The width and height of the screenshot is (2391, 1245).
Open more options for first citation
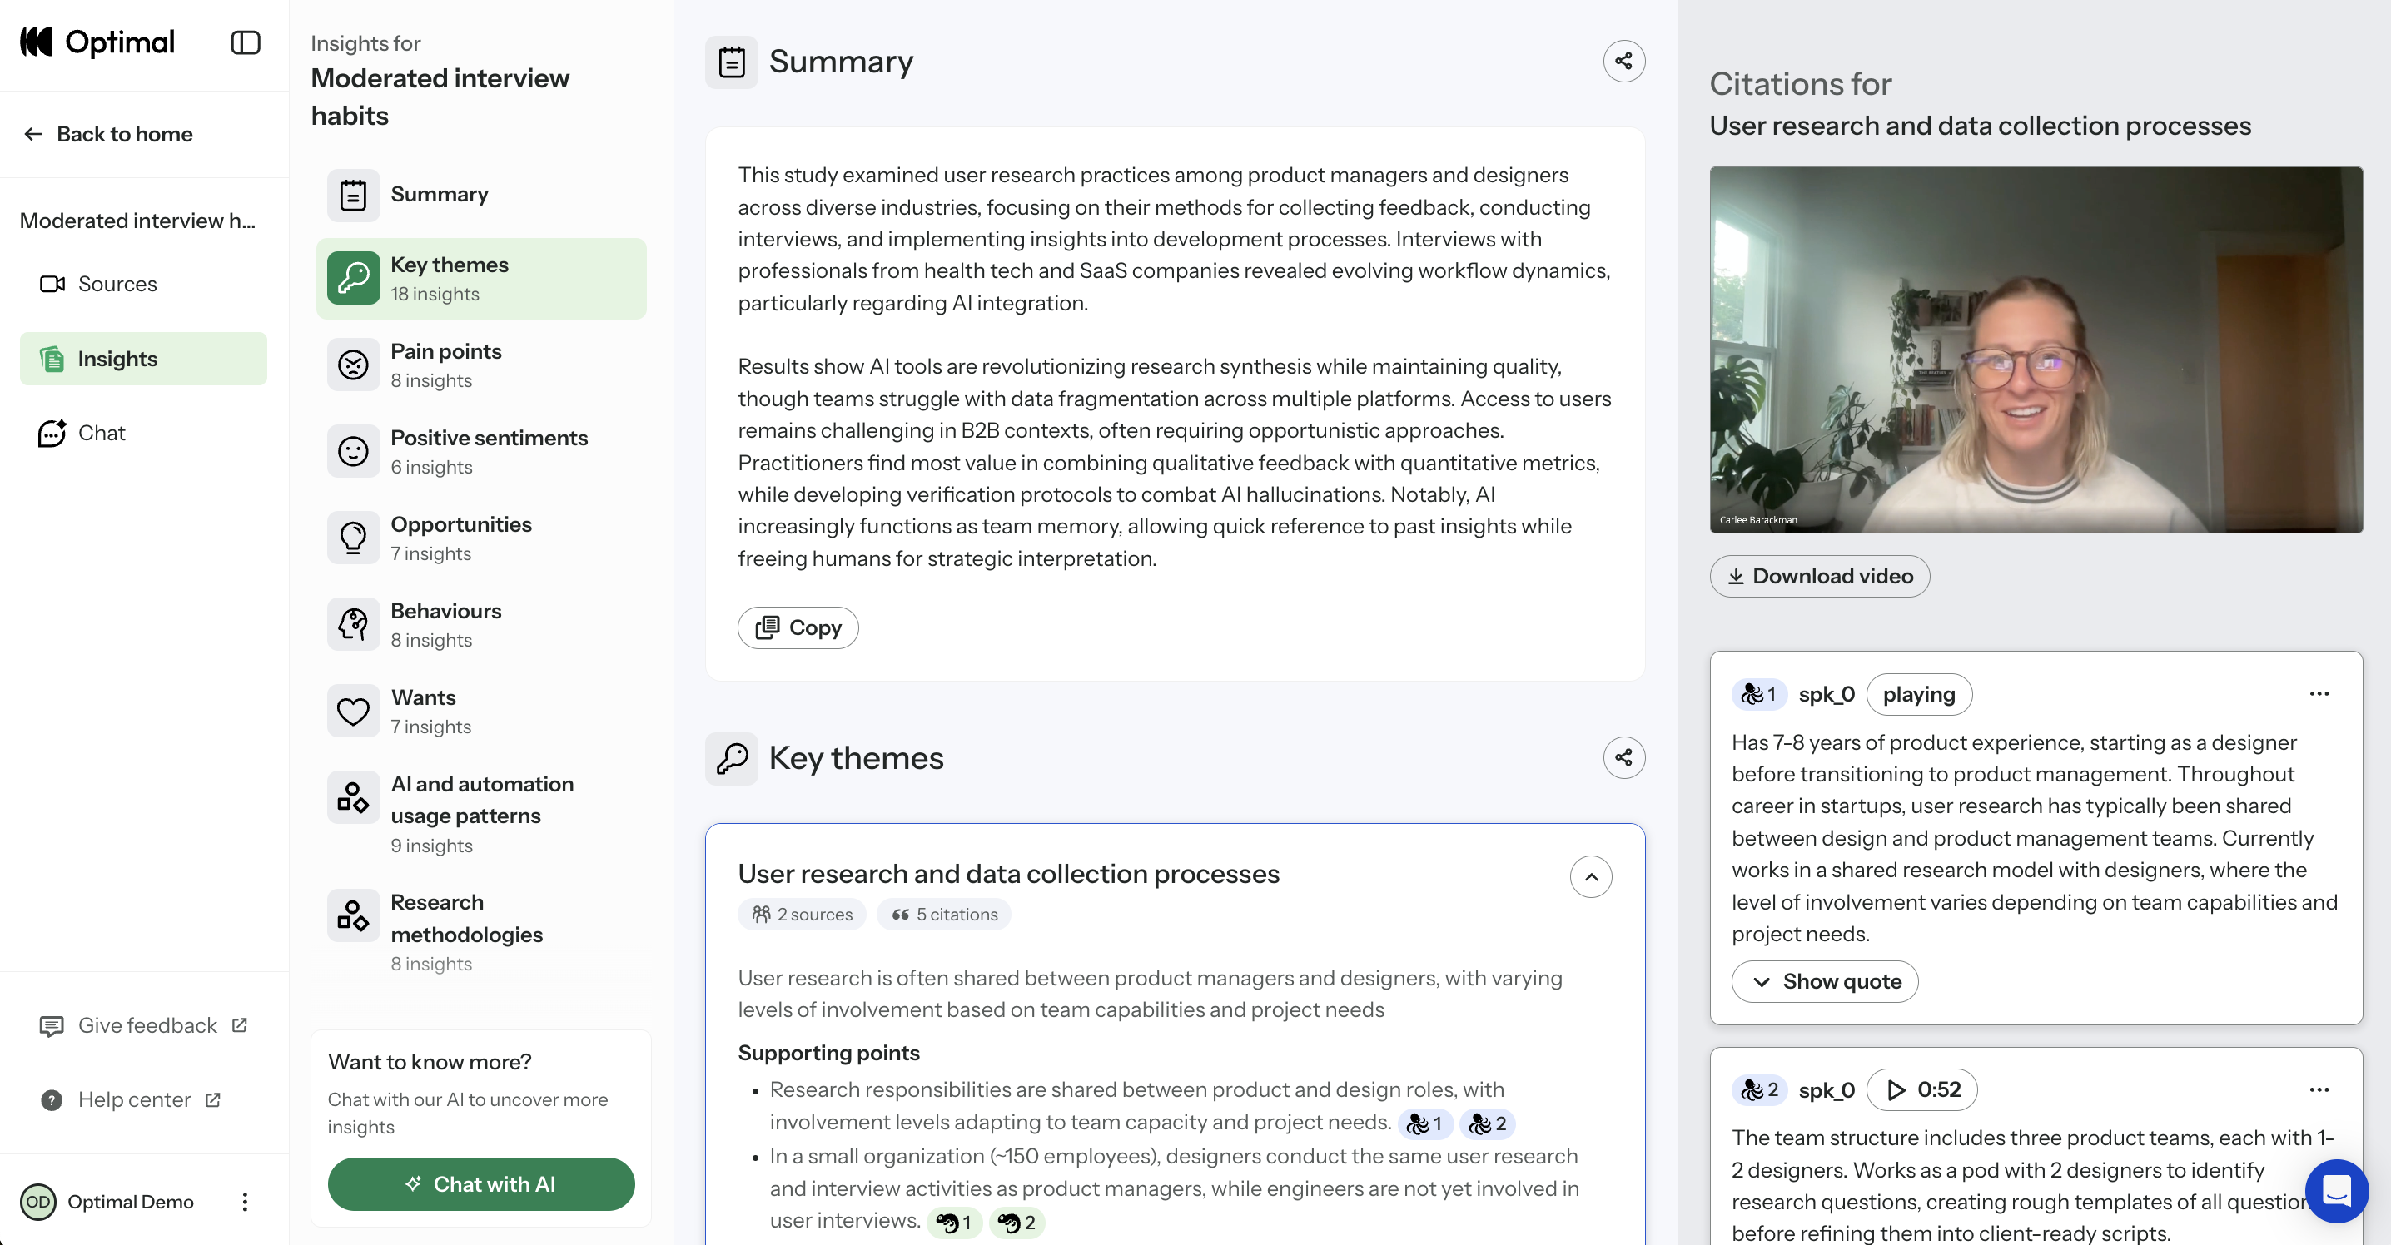click(2319, 694)
